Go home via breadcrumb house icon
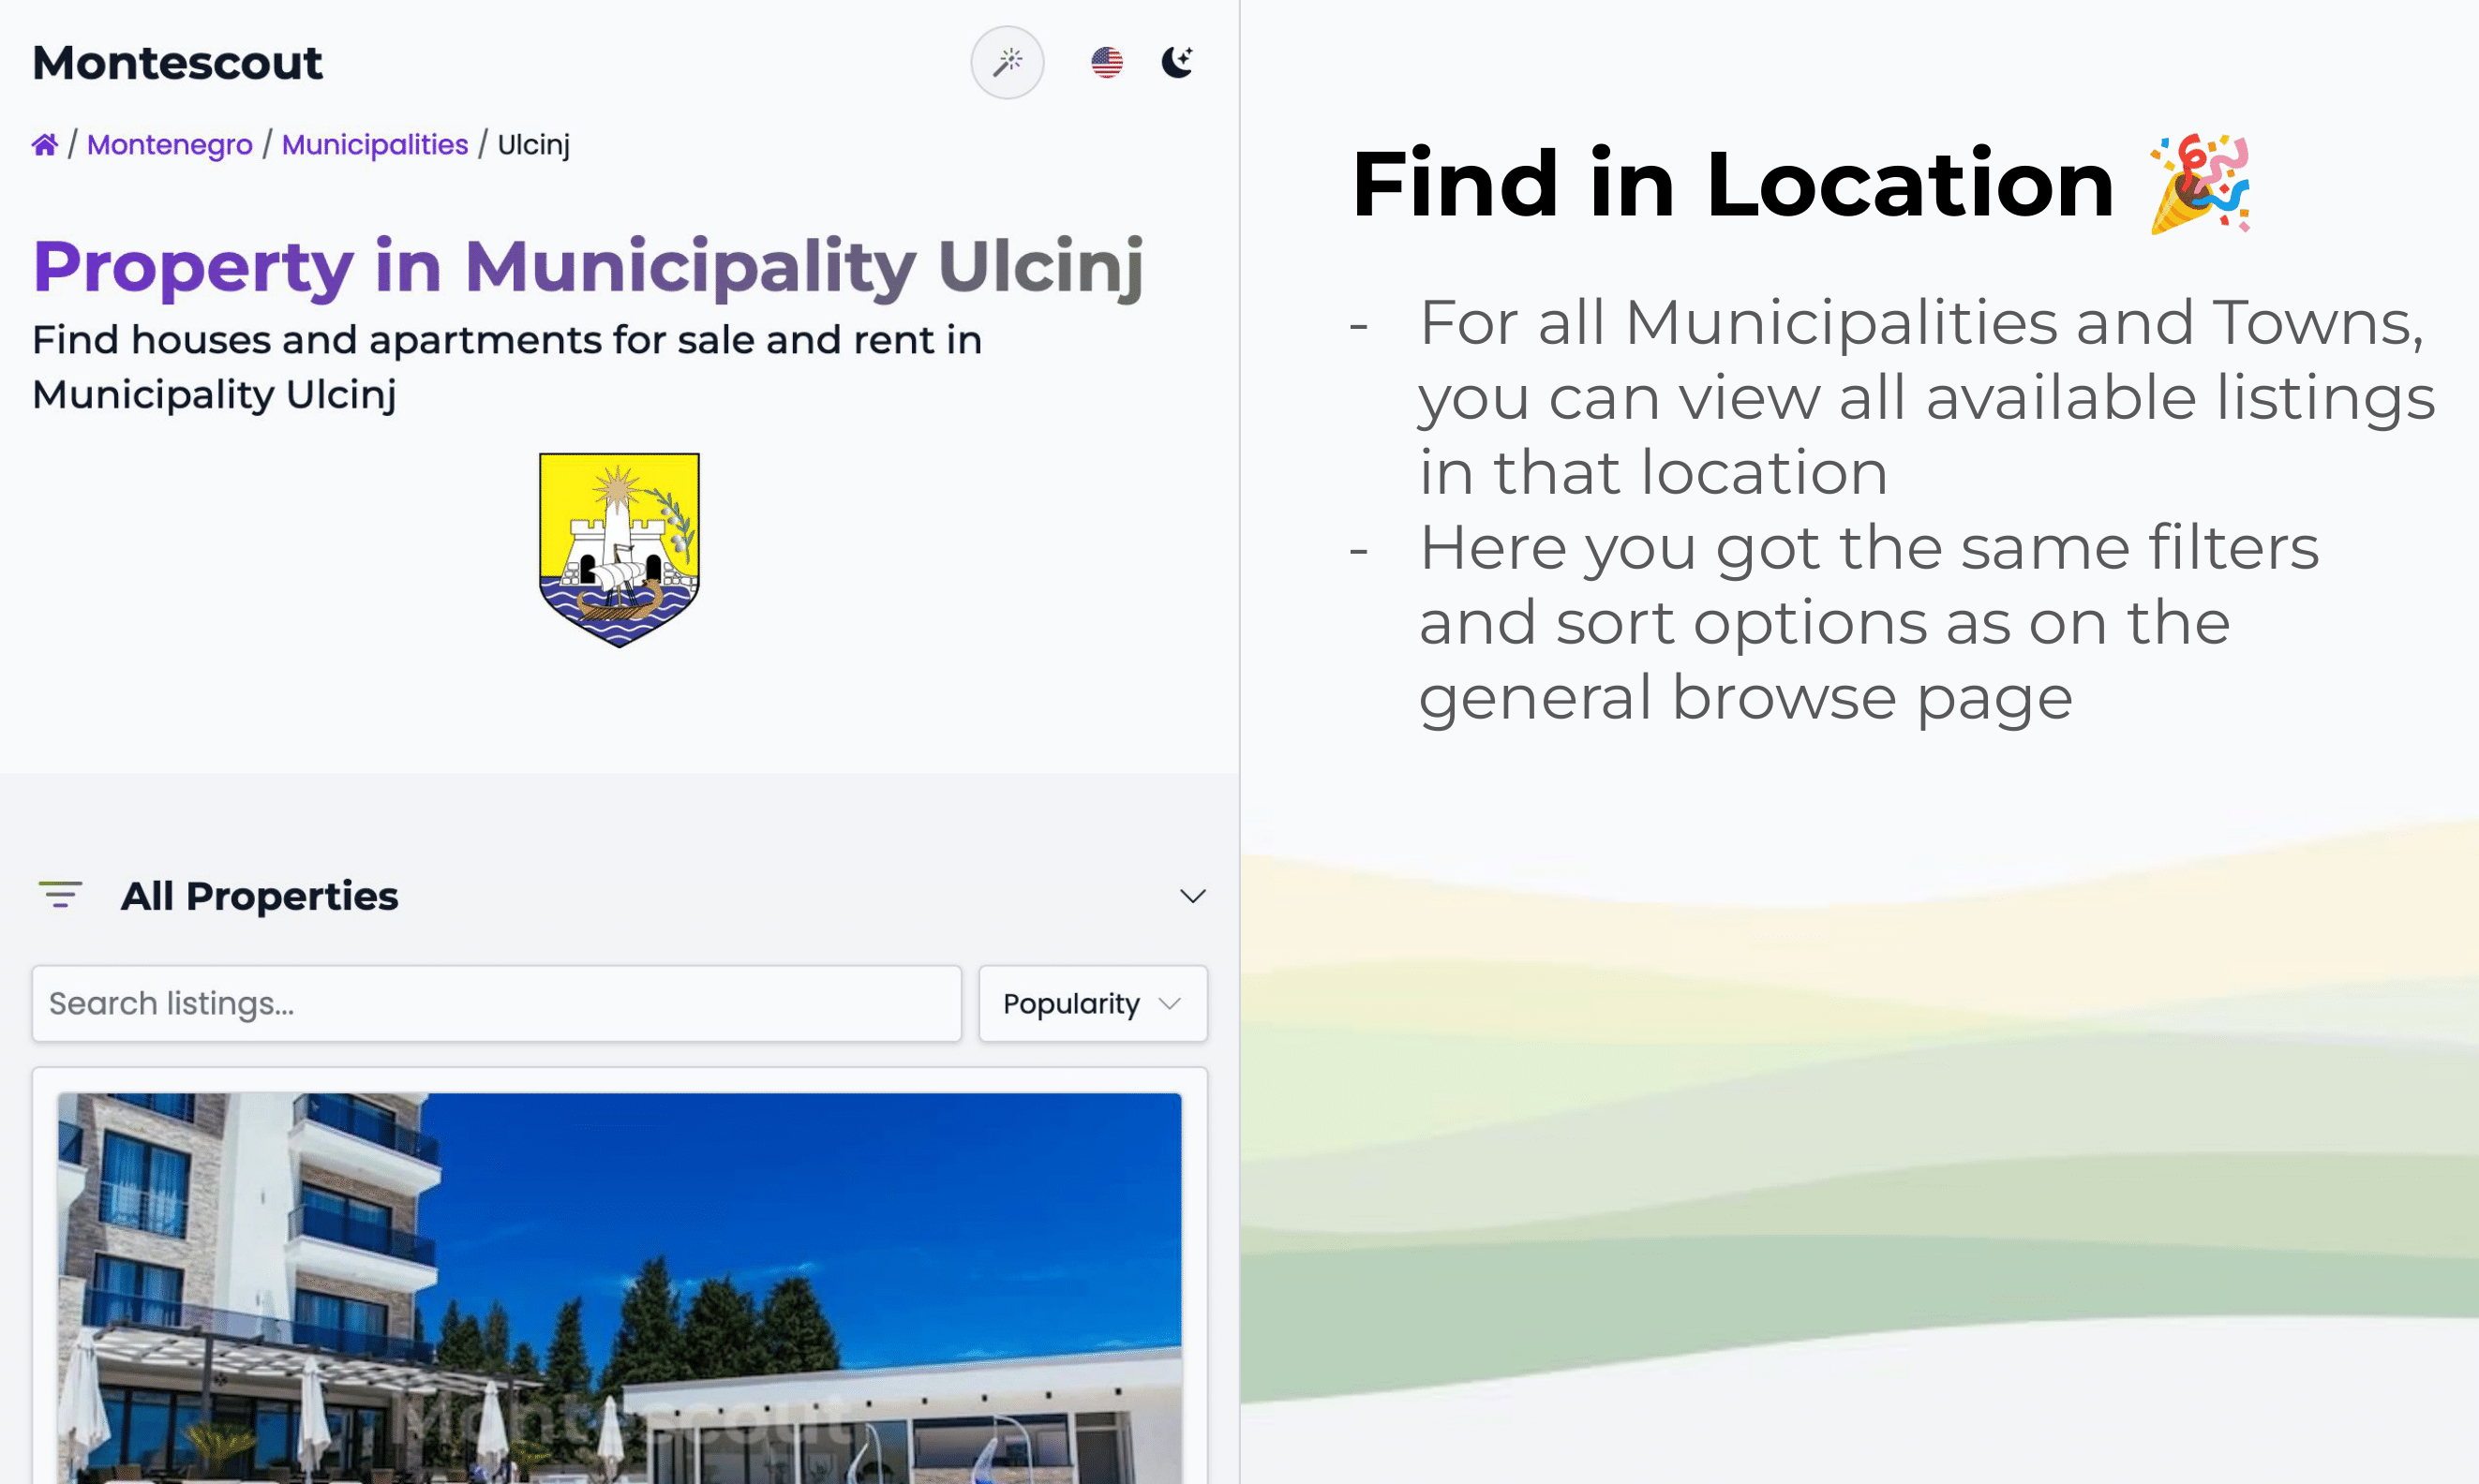Viewport: 2479px width, 1484px height. [x=45, y=145]
